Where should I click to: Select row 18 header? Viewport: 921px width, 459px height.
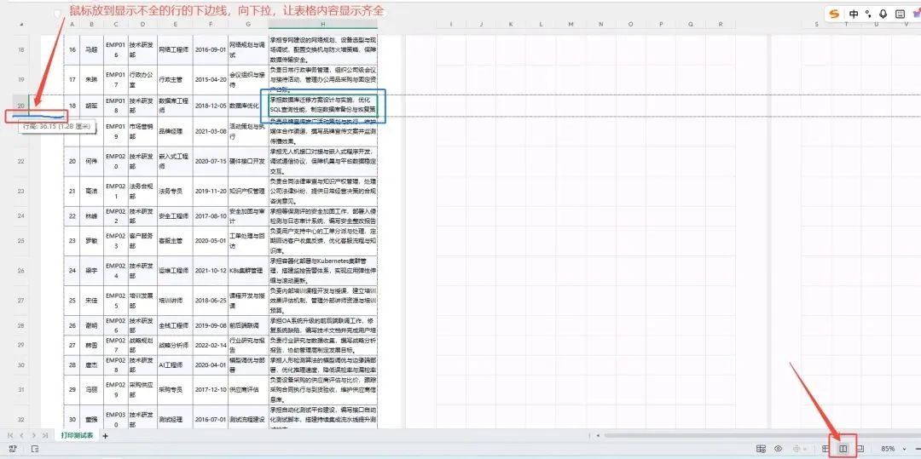(x=21, y=50)
